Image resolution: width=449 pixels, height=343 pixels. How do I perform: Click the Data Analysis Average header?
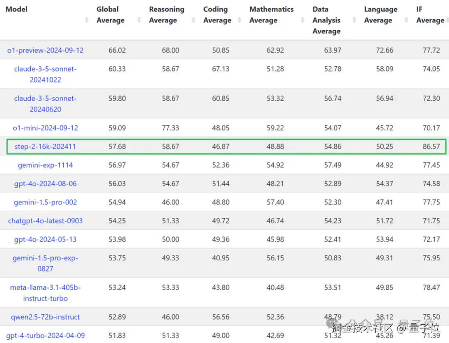pyautogui.click(x=326, y=20)
